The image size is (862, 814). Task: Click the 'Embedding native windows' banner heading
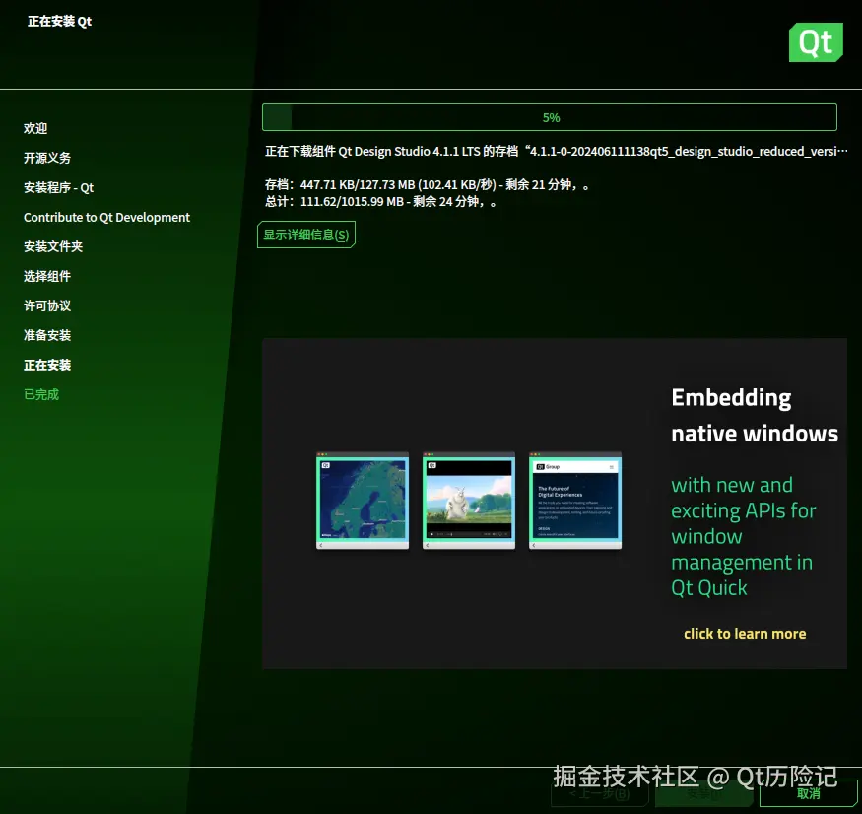pos(755,415)
